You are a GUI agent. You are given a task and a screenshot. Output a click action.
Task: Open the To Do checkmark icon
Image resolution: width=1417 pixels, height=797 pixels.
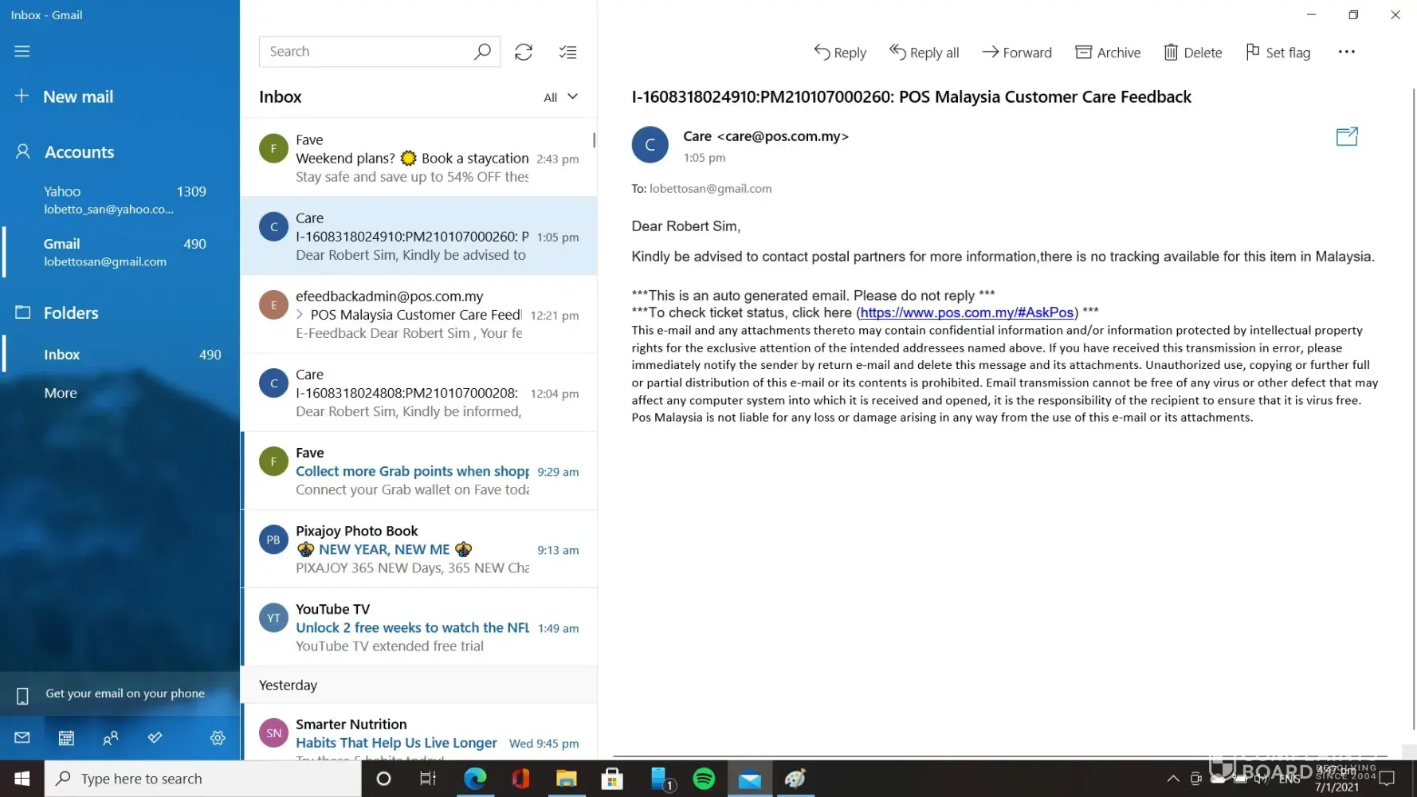coord(155,738)
